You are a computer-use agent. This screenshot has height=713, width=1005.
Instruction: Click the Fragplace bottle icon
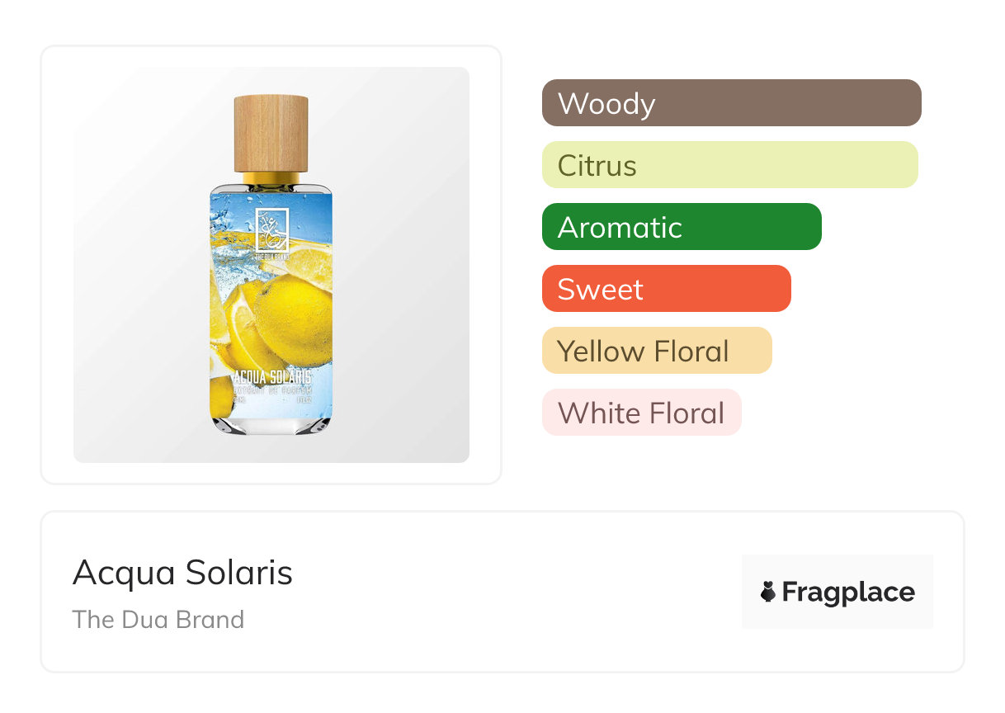[768, 592]
